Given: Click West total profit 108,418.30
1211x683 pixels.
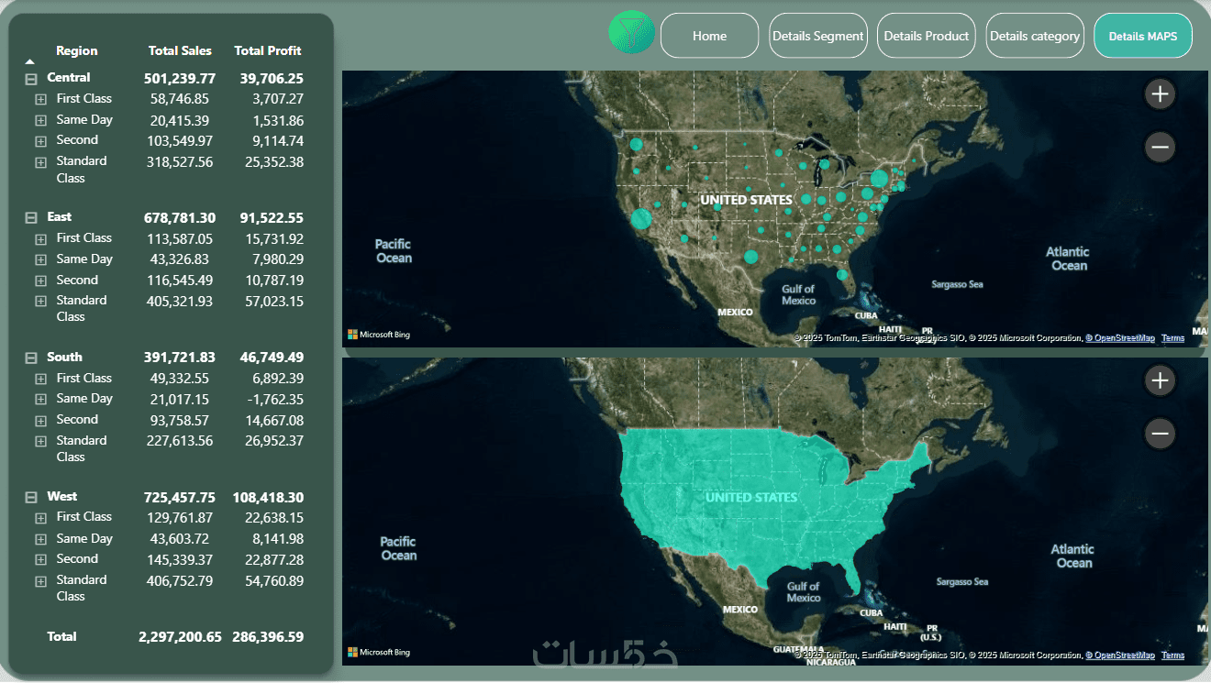Looking at the screenshot, I should click(268, 497).
